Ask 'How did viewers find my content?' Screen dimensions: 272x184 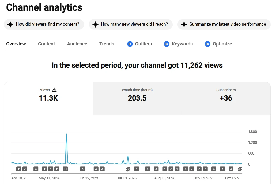(44, 24)
